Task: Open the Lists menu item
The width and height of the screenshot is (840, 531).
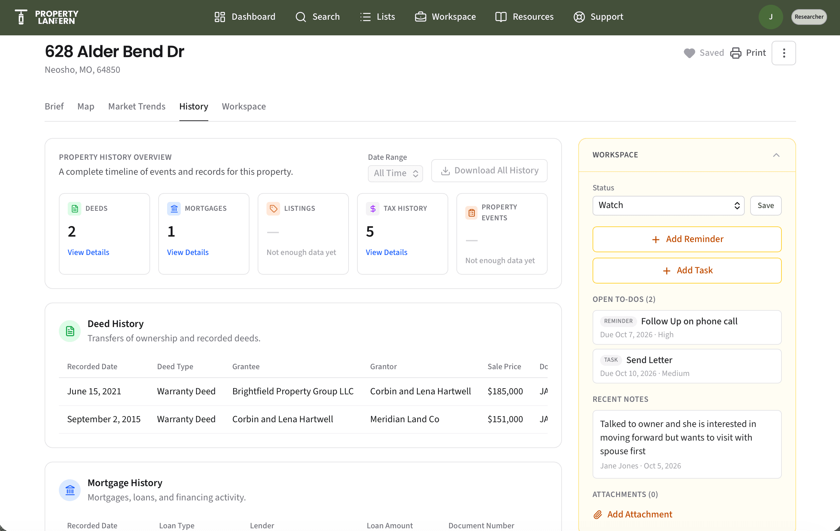Action: coord(377,17)
